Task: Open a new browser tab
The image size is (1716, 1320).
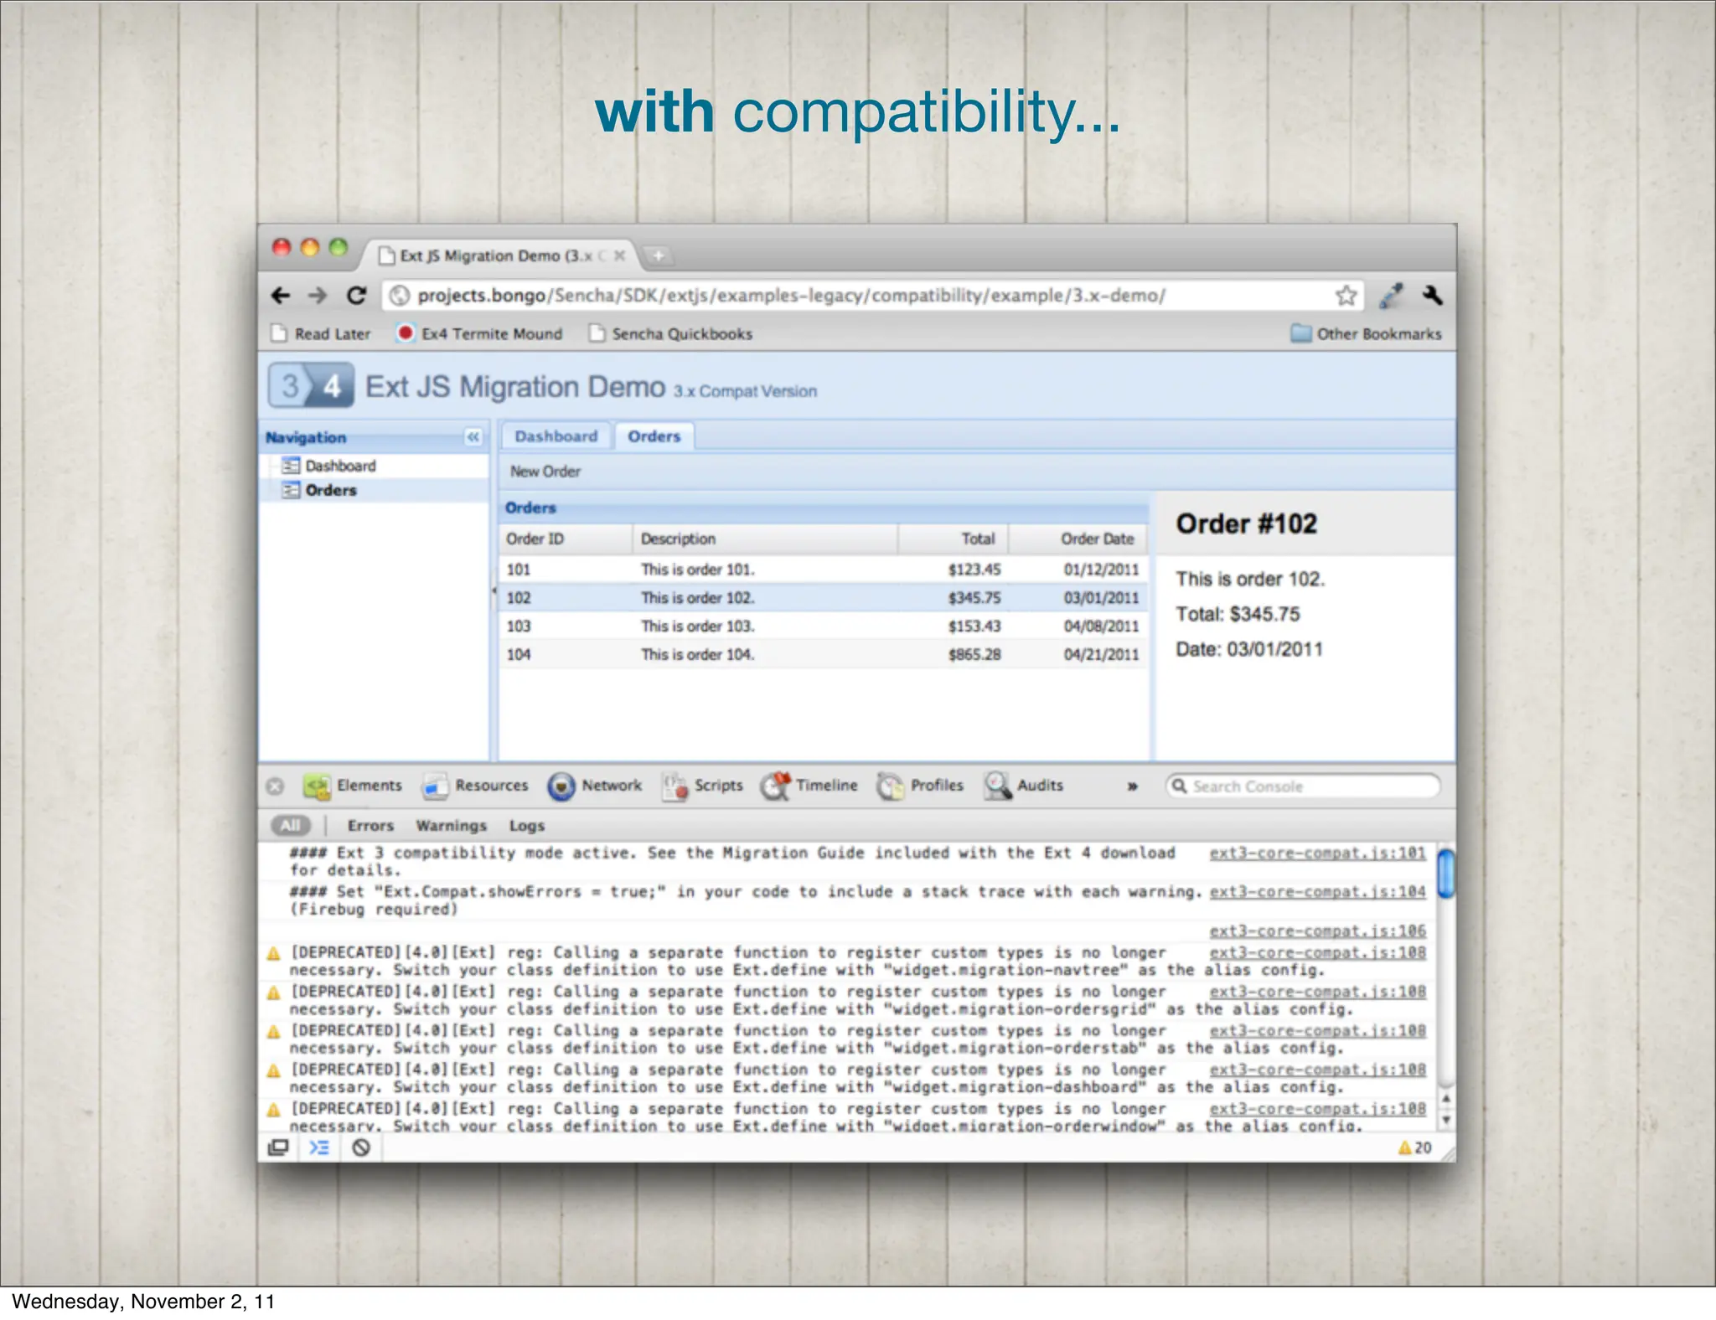Action: coord(659,255)
